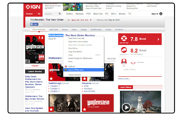Open 'Xbox One Update' story link
Screen dimensions: 186x116
(x=34, y=110)
